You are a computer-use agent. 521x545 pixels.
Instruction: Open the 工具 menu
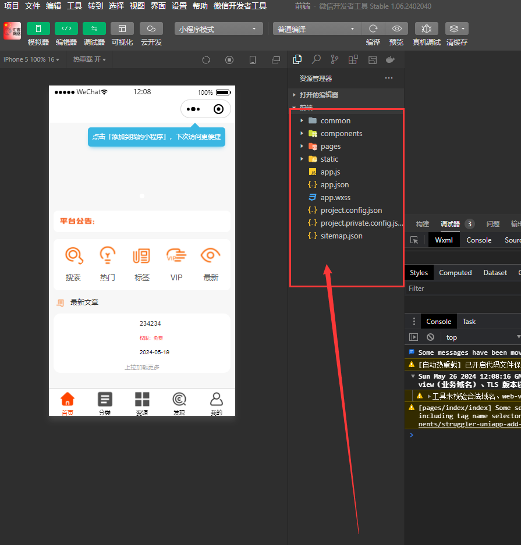coord(75,6)
